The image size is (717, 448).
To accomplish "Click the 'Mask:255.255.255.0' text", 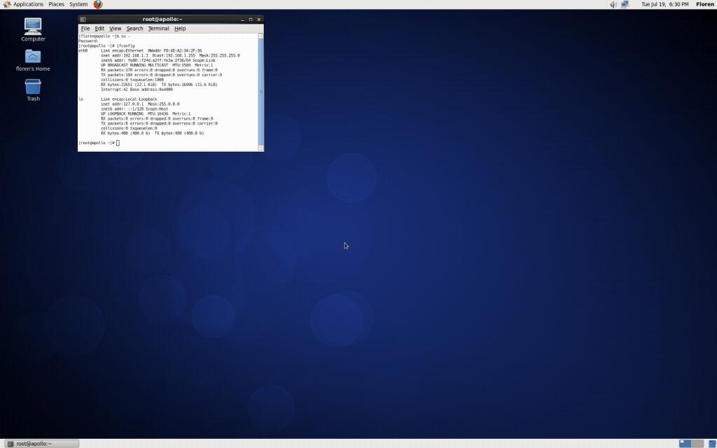I will [219, 55].
